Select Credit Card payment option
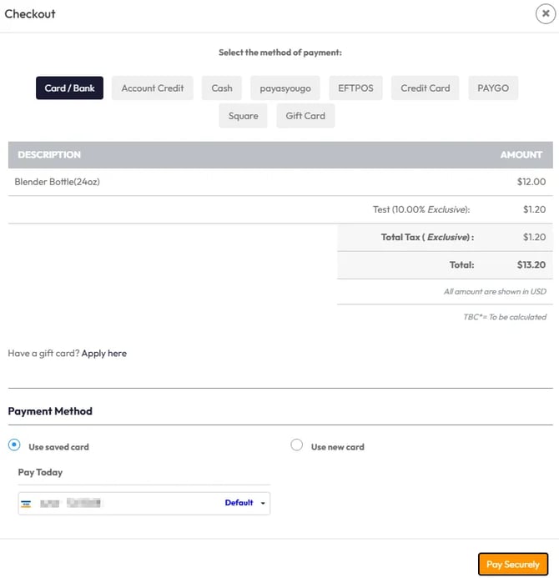Image resolution: width=559 pixels, height=578 pixels. (425, 88)
